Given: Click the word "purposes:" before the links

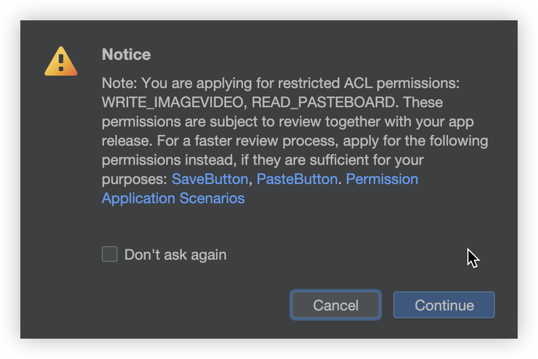Looking at the screenshot, I should click(x=134, y=179).
